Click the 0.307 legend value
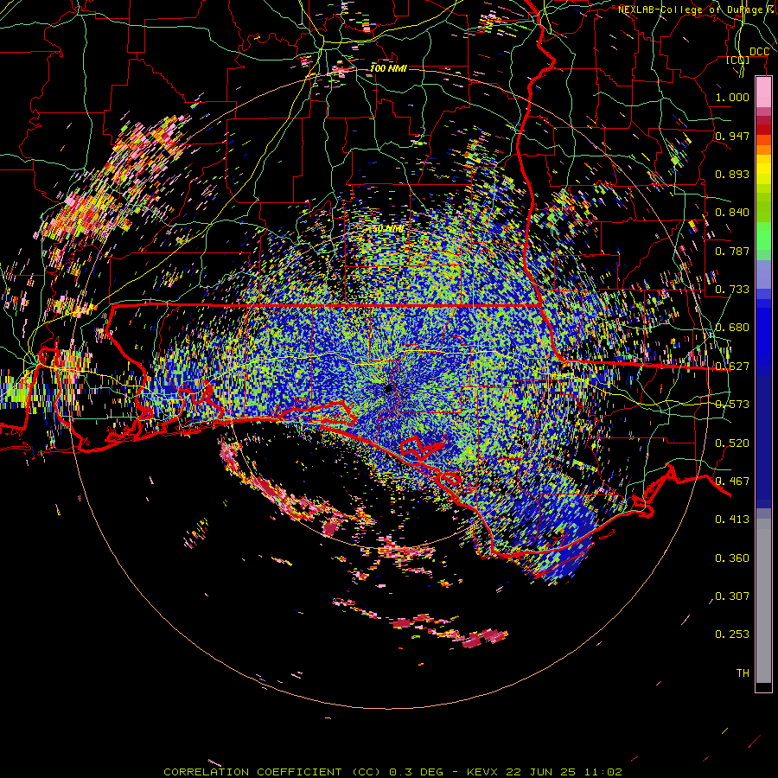778x778 pixels. coord(732,596)
